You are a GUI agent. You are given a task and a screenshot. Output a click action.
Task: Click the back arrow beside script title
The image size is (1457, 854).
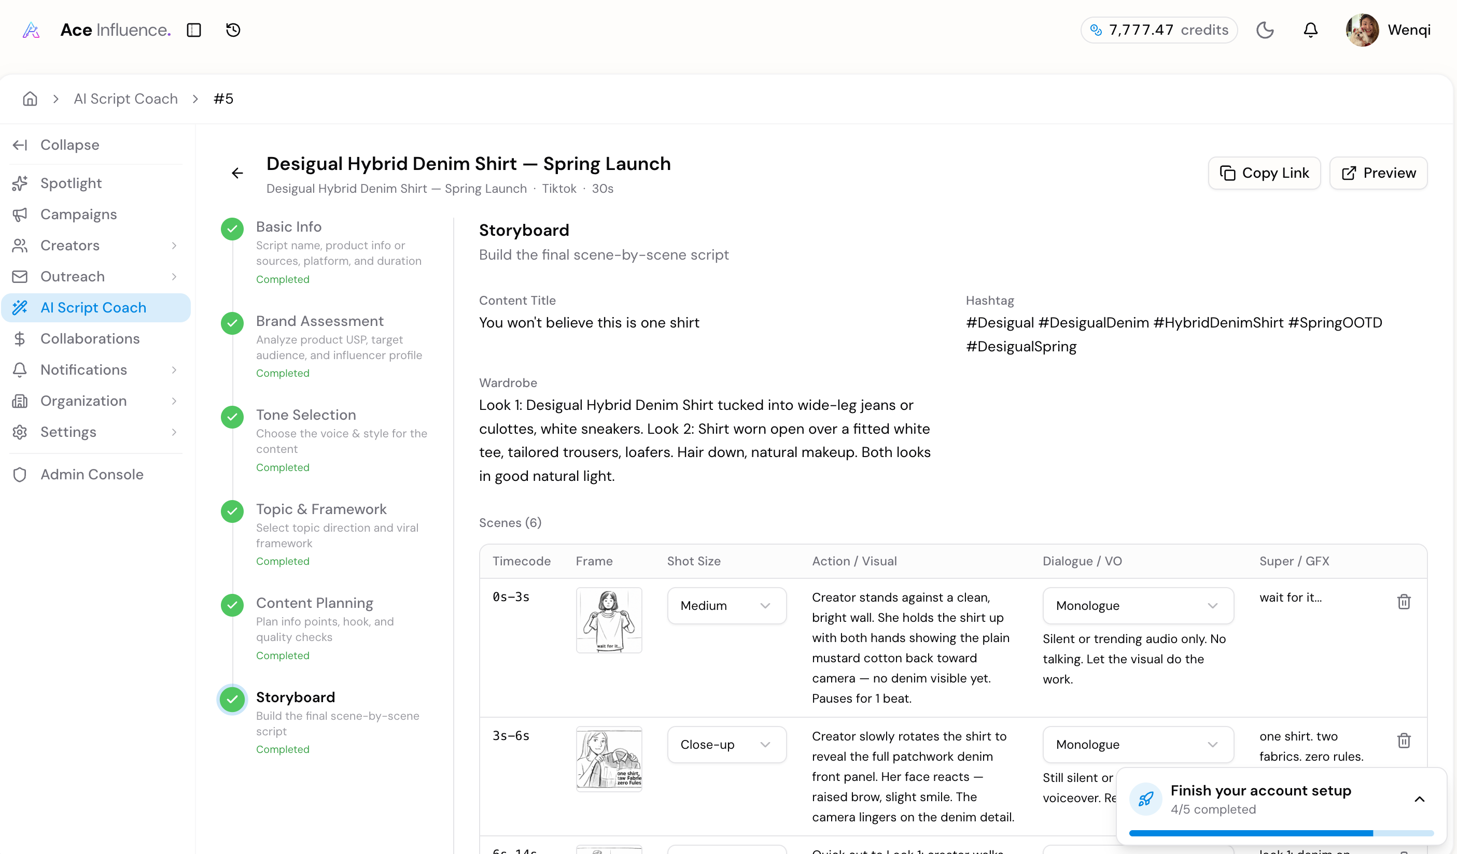pyautogui.click(x=237, y=174)
